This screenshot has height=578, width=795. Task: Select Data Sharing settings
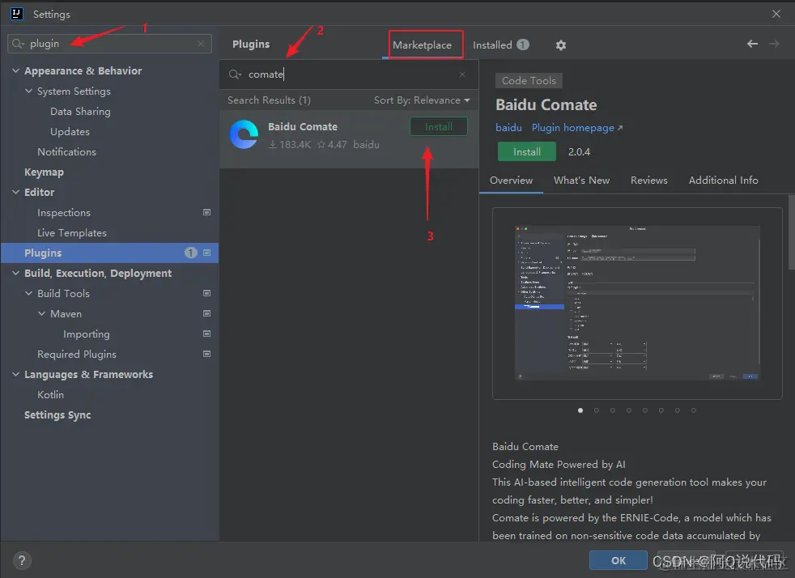(x=80, y=112)
